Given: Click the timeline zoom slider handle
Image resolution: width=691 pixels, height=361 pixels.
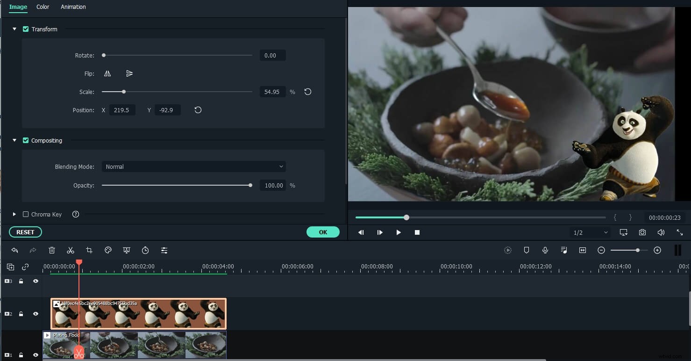Looking at the screenshot, I should tap(638, 250).
